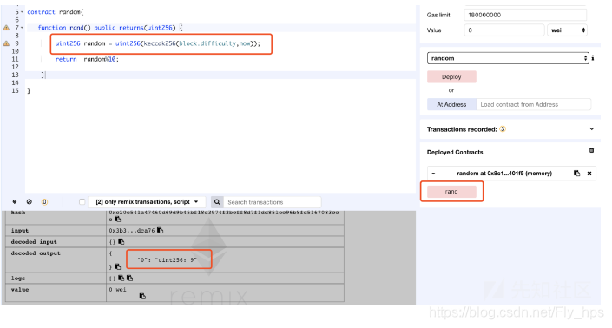Remove the deployed random contract instance
The height and width of the screenshot is (328, 612).
(589, 174)
